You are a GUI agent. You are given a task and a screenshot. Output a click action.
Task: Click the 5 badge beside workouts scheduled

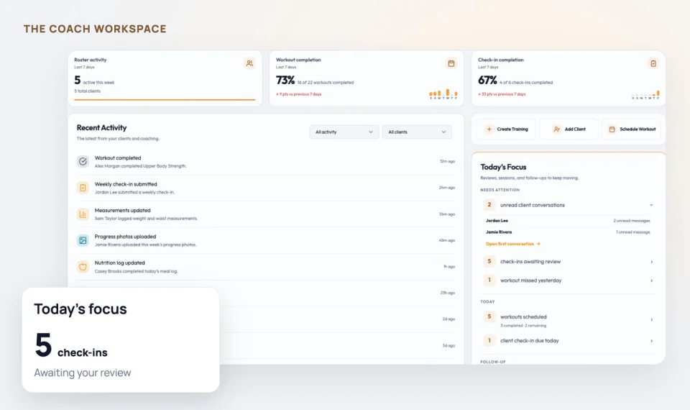coord(489,316)
